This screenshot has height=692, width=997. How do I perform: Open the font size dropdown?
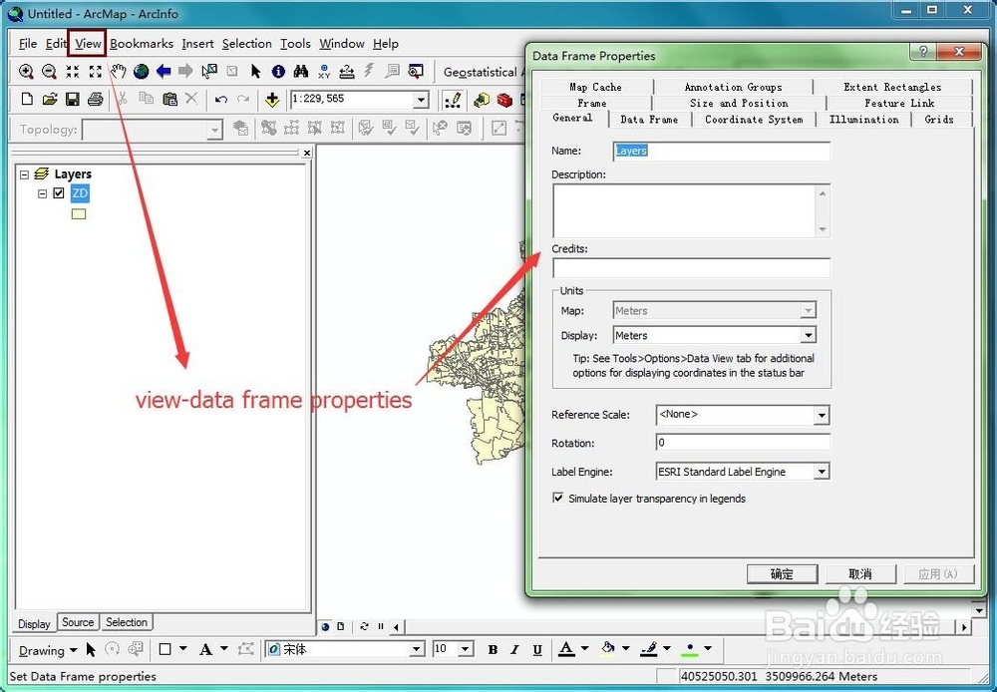pyautogui.click(x=467, y=649)
